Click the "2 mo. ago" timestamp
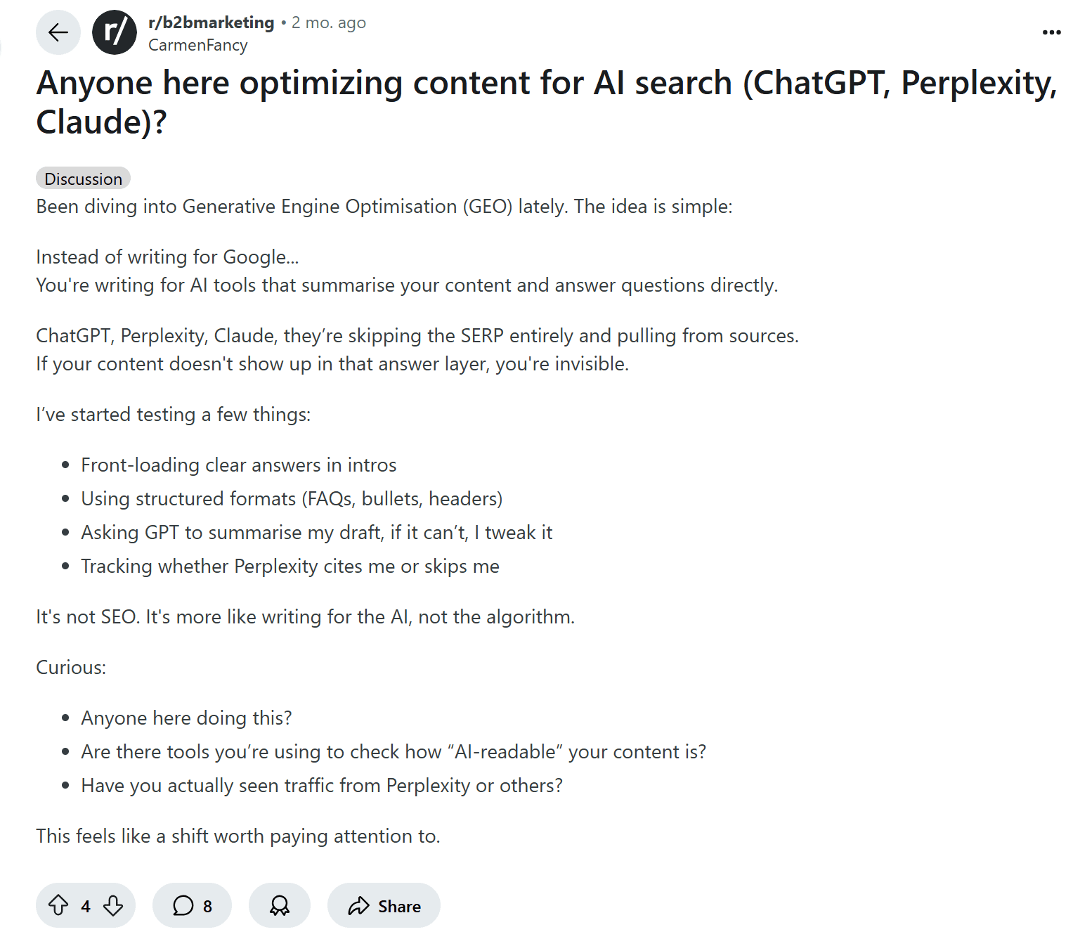The image size is (1073, 939). [329, 22]
